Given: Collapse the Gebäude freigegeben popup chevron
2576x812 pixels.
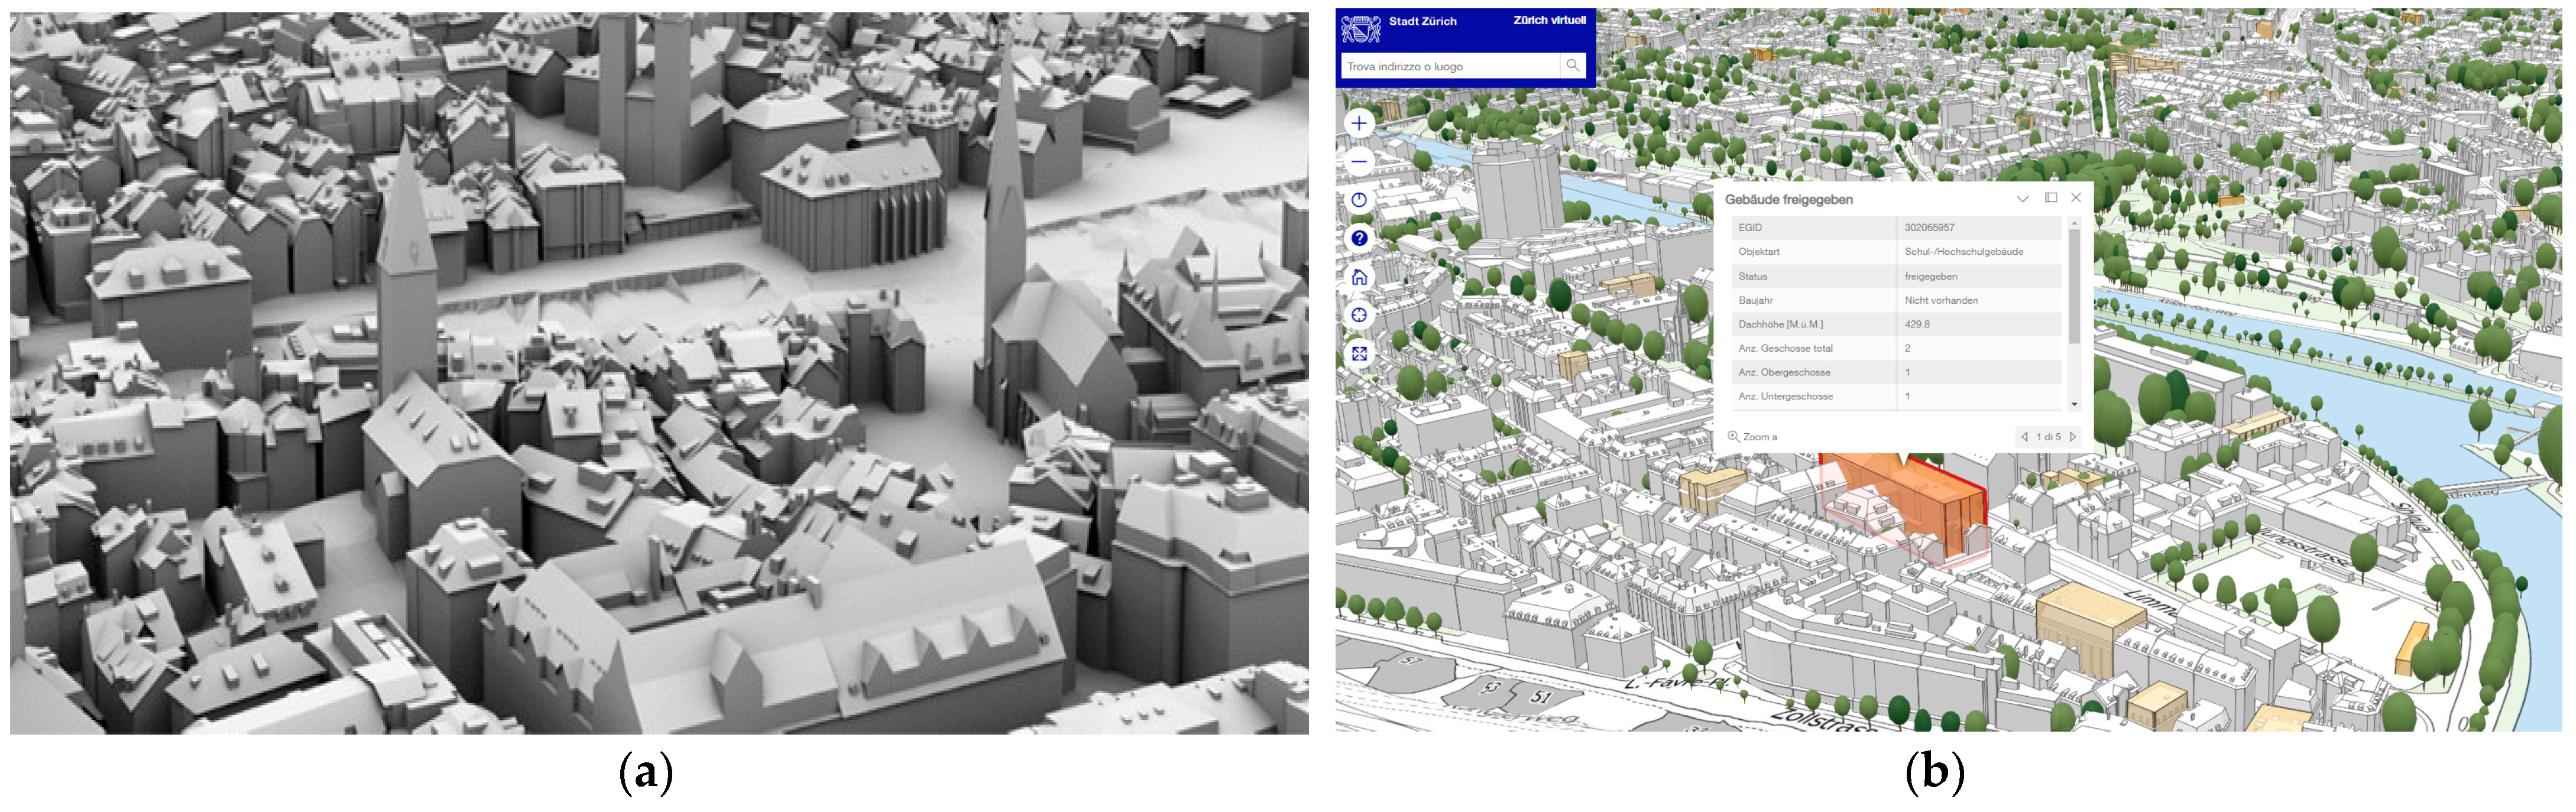Looking at the screenshot, I should [x=2022, y=199].
